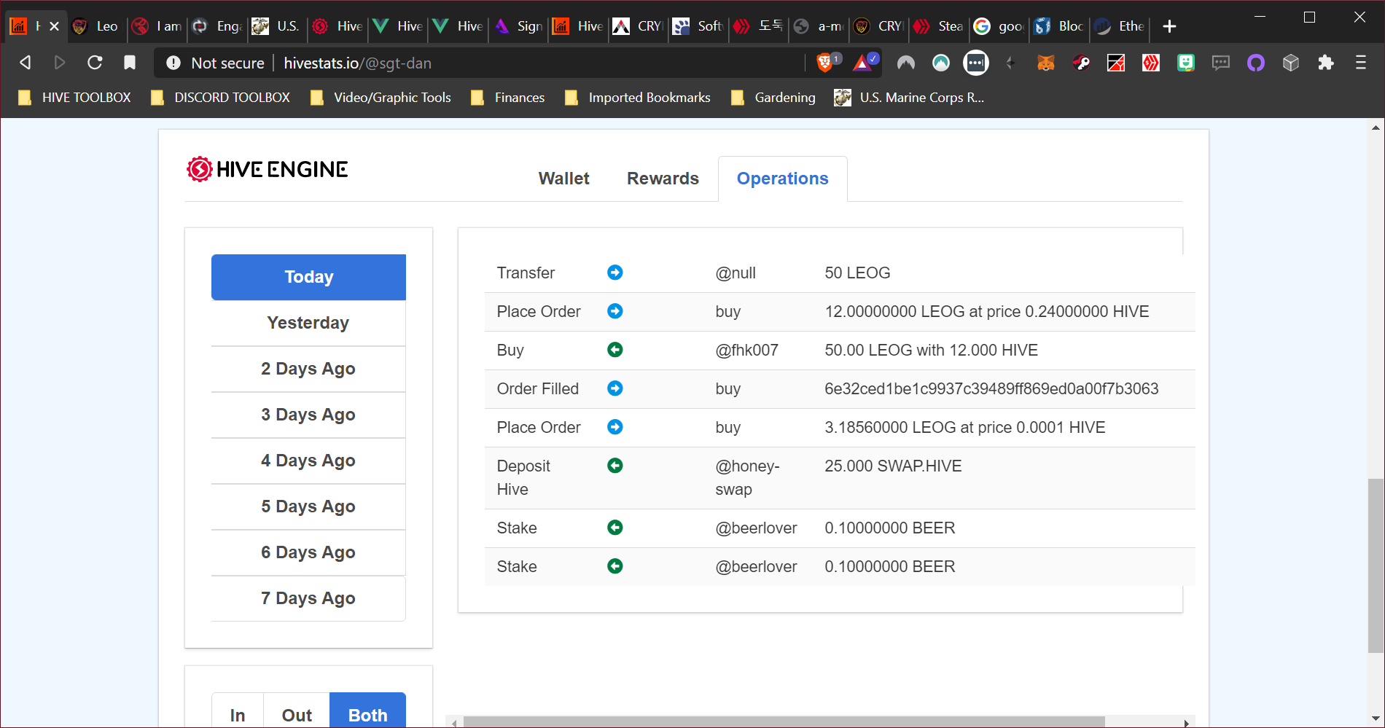
Task: Open the U.S. Marine Corps bookmark
Action: click(x=909, y=98)
